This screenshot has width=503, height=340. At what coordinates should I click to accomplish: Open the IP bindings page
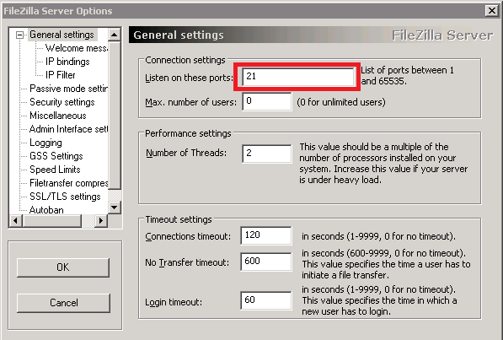[67, 62]
